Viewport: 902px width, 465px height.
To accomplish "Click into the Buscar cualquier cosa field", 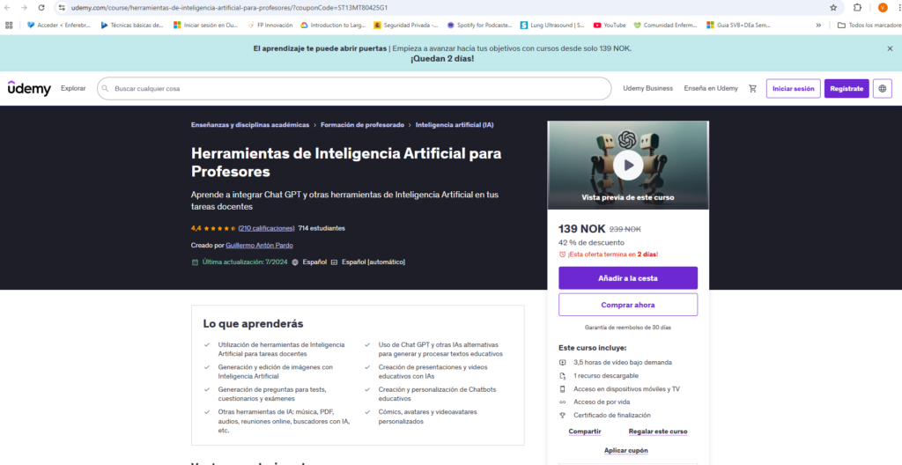I will click(354, 89).
